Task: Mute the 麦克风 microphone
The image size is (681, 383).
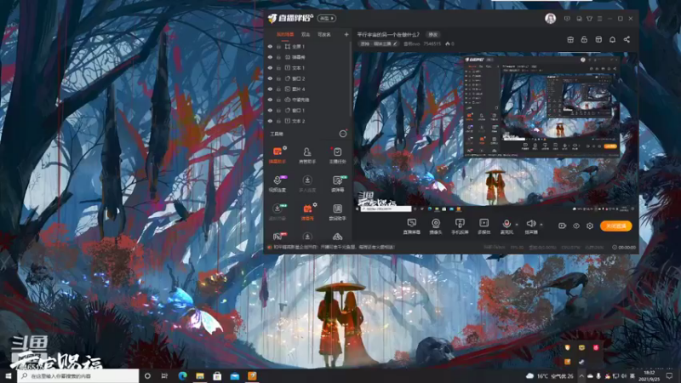Action: pyautogui.click(x=506, y=226)
